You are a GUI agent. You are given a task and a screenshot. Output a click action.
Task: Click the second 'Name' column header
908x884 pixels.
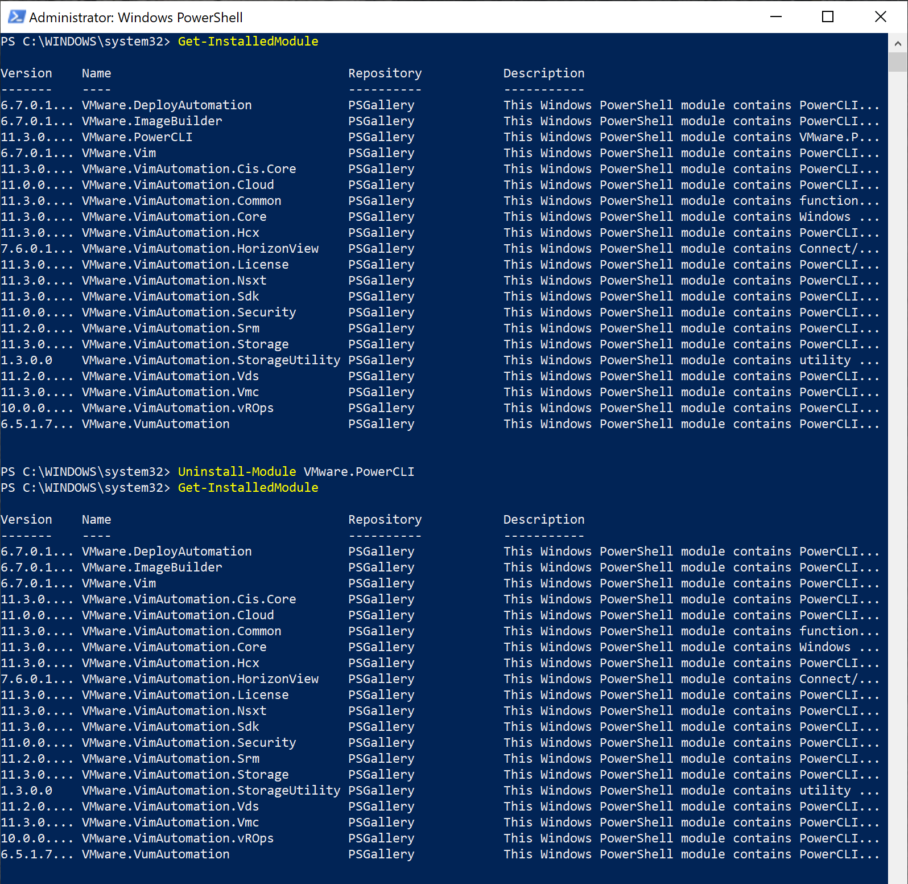coord(97,520)
